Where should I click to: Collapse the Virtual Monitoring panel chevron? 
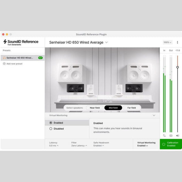(154, 115)
